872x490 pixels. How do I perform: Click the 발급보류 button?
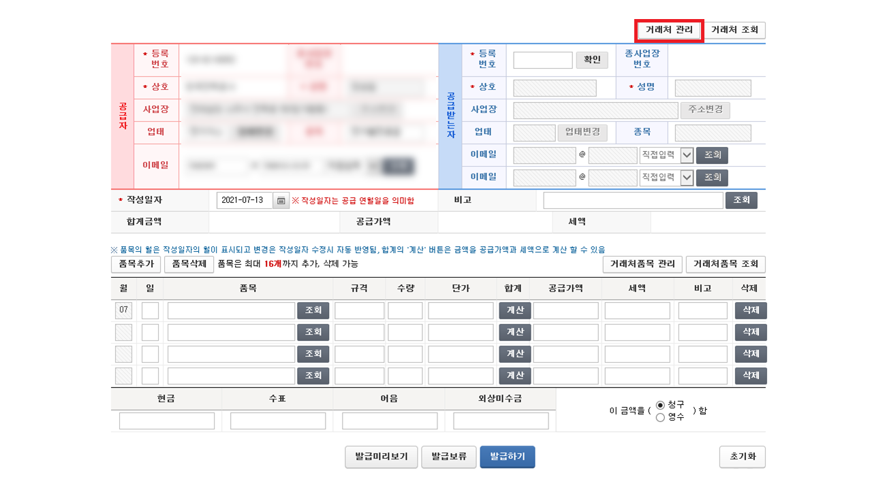tap(449, 457)
